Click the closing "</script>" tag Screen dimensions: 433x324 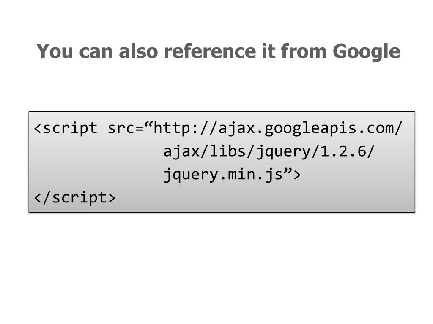point(74,198)
